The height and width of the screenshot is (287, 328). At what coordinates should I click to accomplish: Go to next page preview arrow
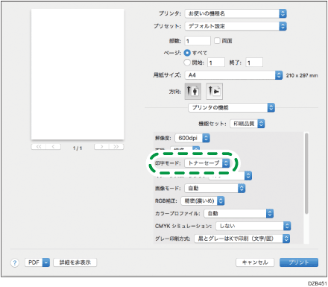tap(101, 147)
